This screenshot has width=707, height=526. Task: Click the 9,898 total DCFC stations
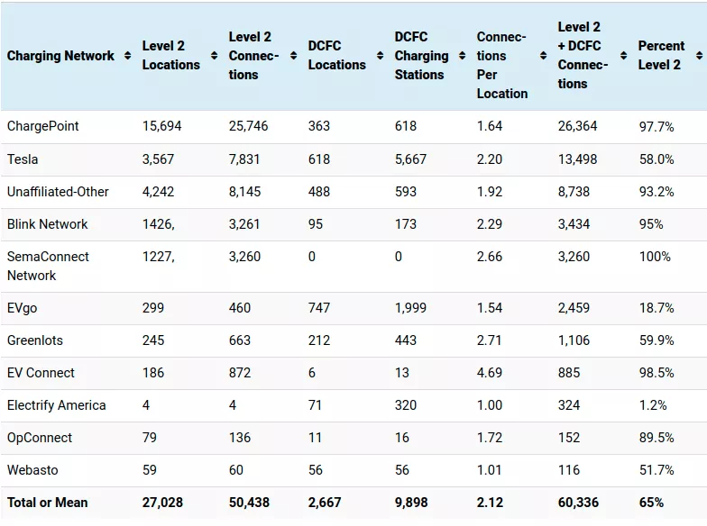(x=411, y=503)
